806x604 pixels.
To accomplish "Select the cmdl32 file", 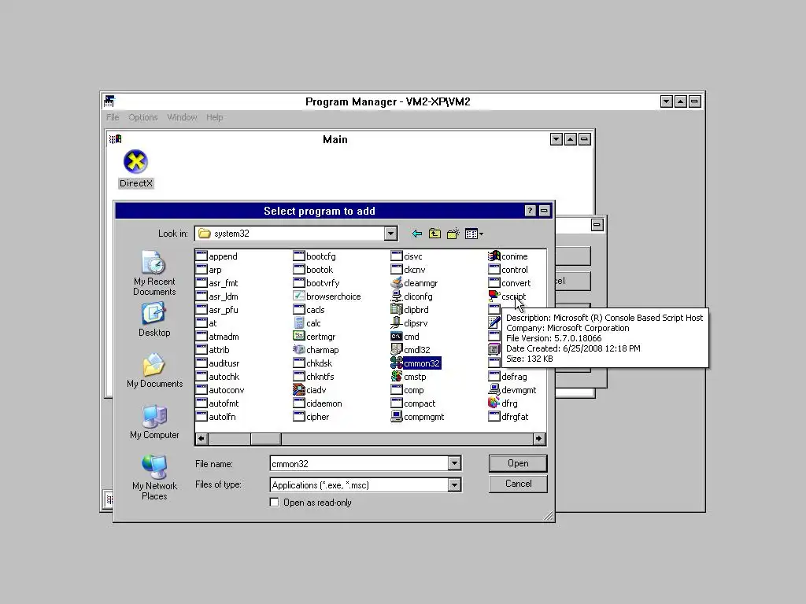I will (x=410, y=350).
